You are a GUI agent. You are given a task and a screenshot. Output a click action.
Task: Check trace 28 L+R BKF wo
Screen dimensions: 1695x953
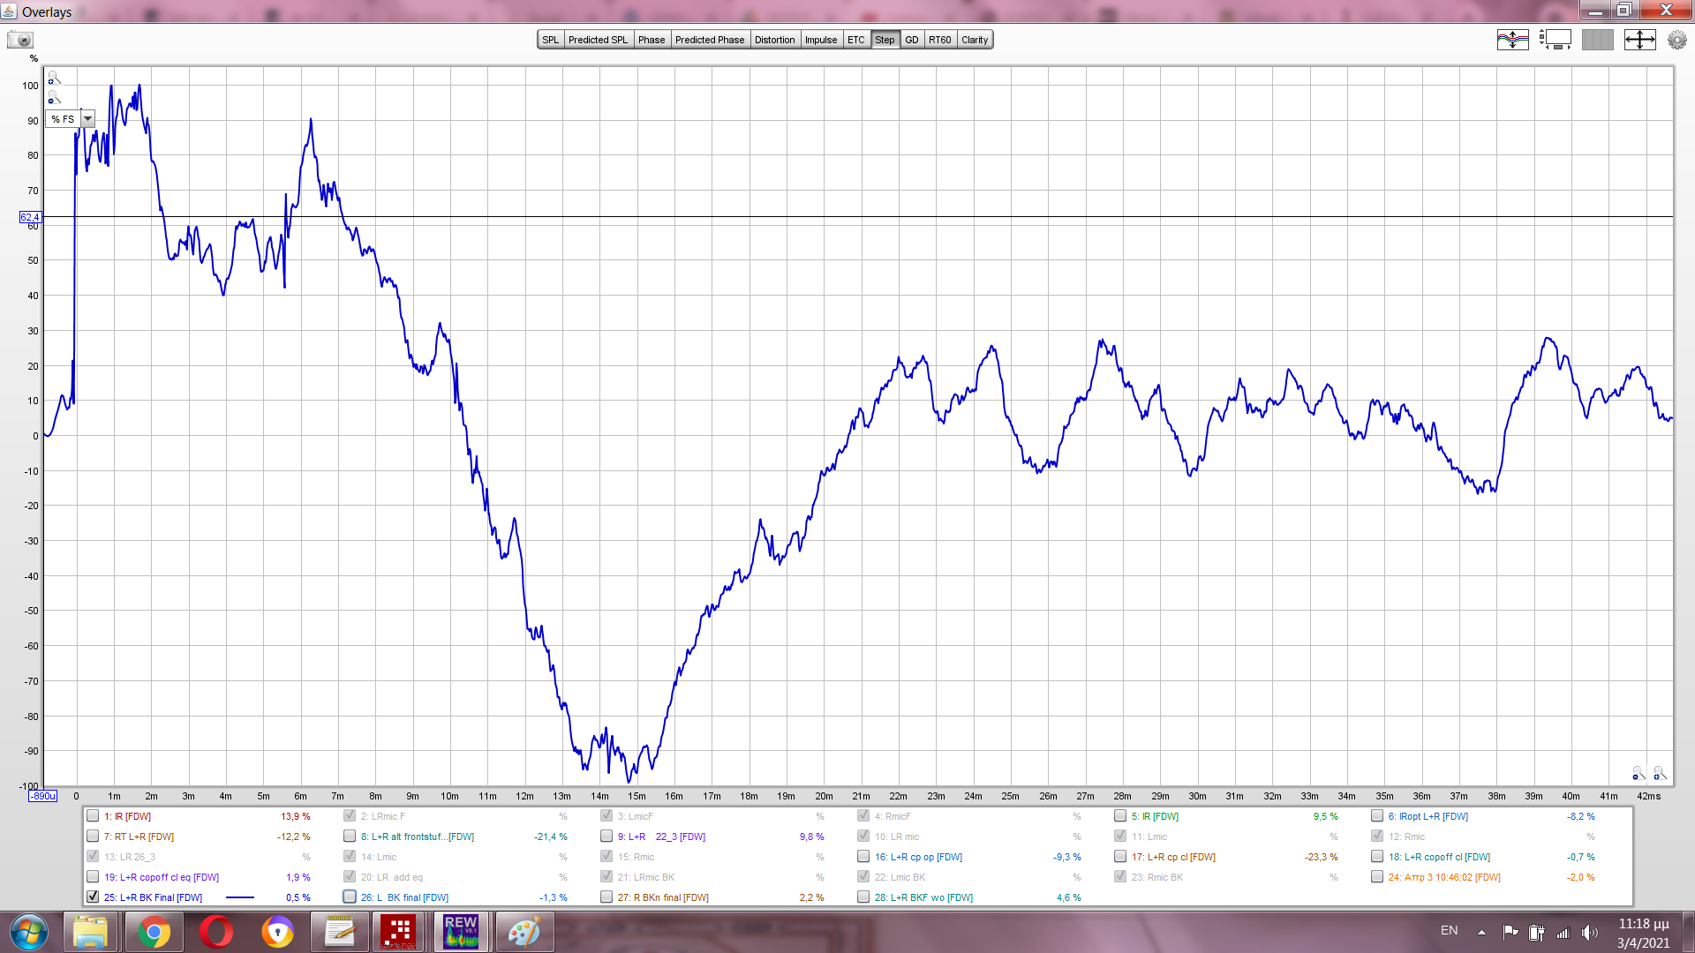pos(863,897)
